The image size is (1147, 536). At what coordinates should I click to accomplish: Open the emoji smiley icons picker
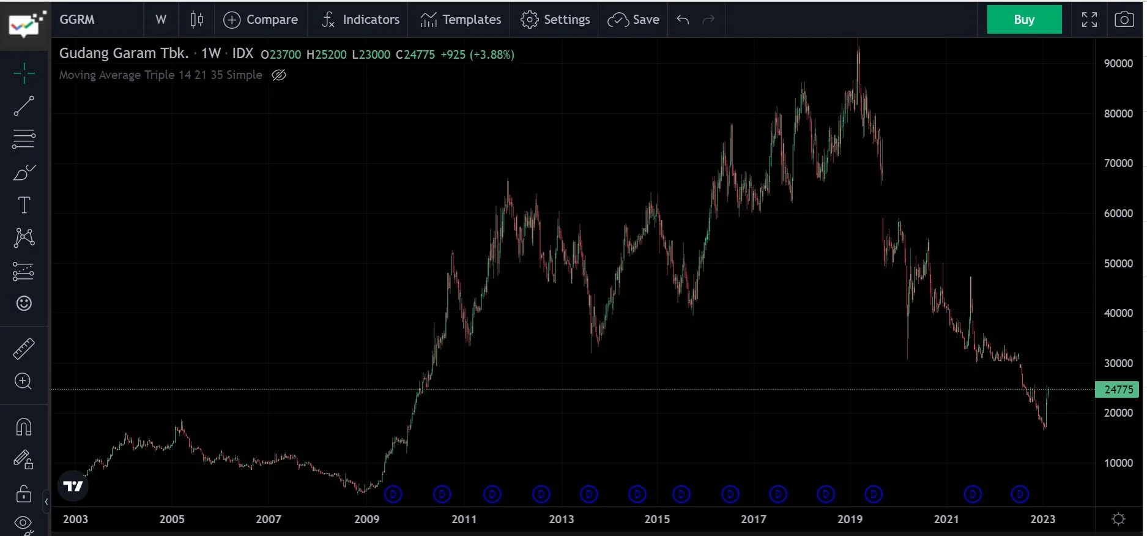[x=24, y=303]
